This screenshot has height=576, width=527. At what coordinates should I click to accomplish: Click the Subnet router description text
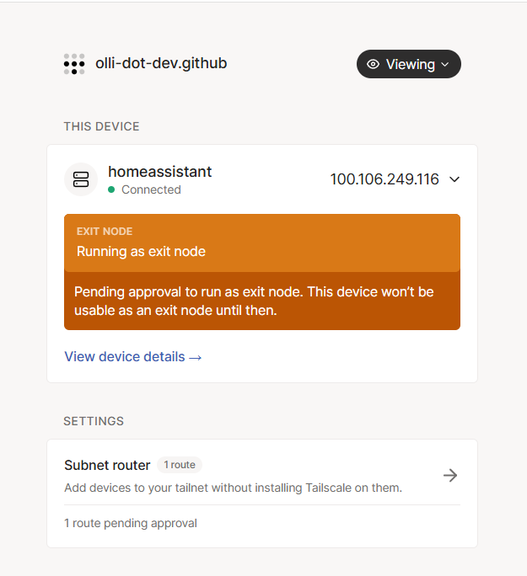[233, 488]
